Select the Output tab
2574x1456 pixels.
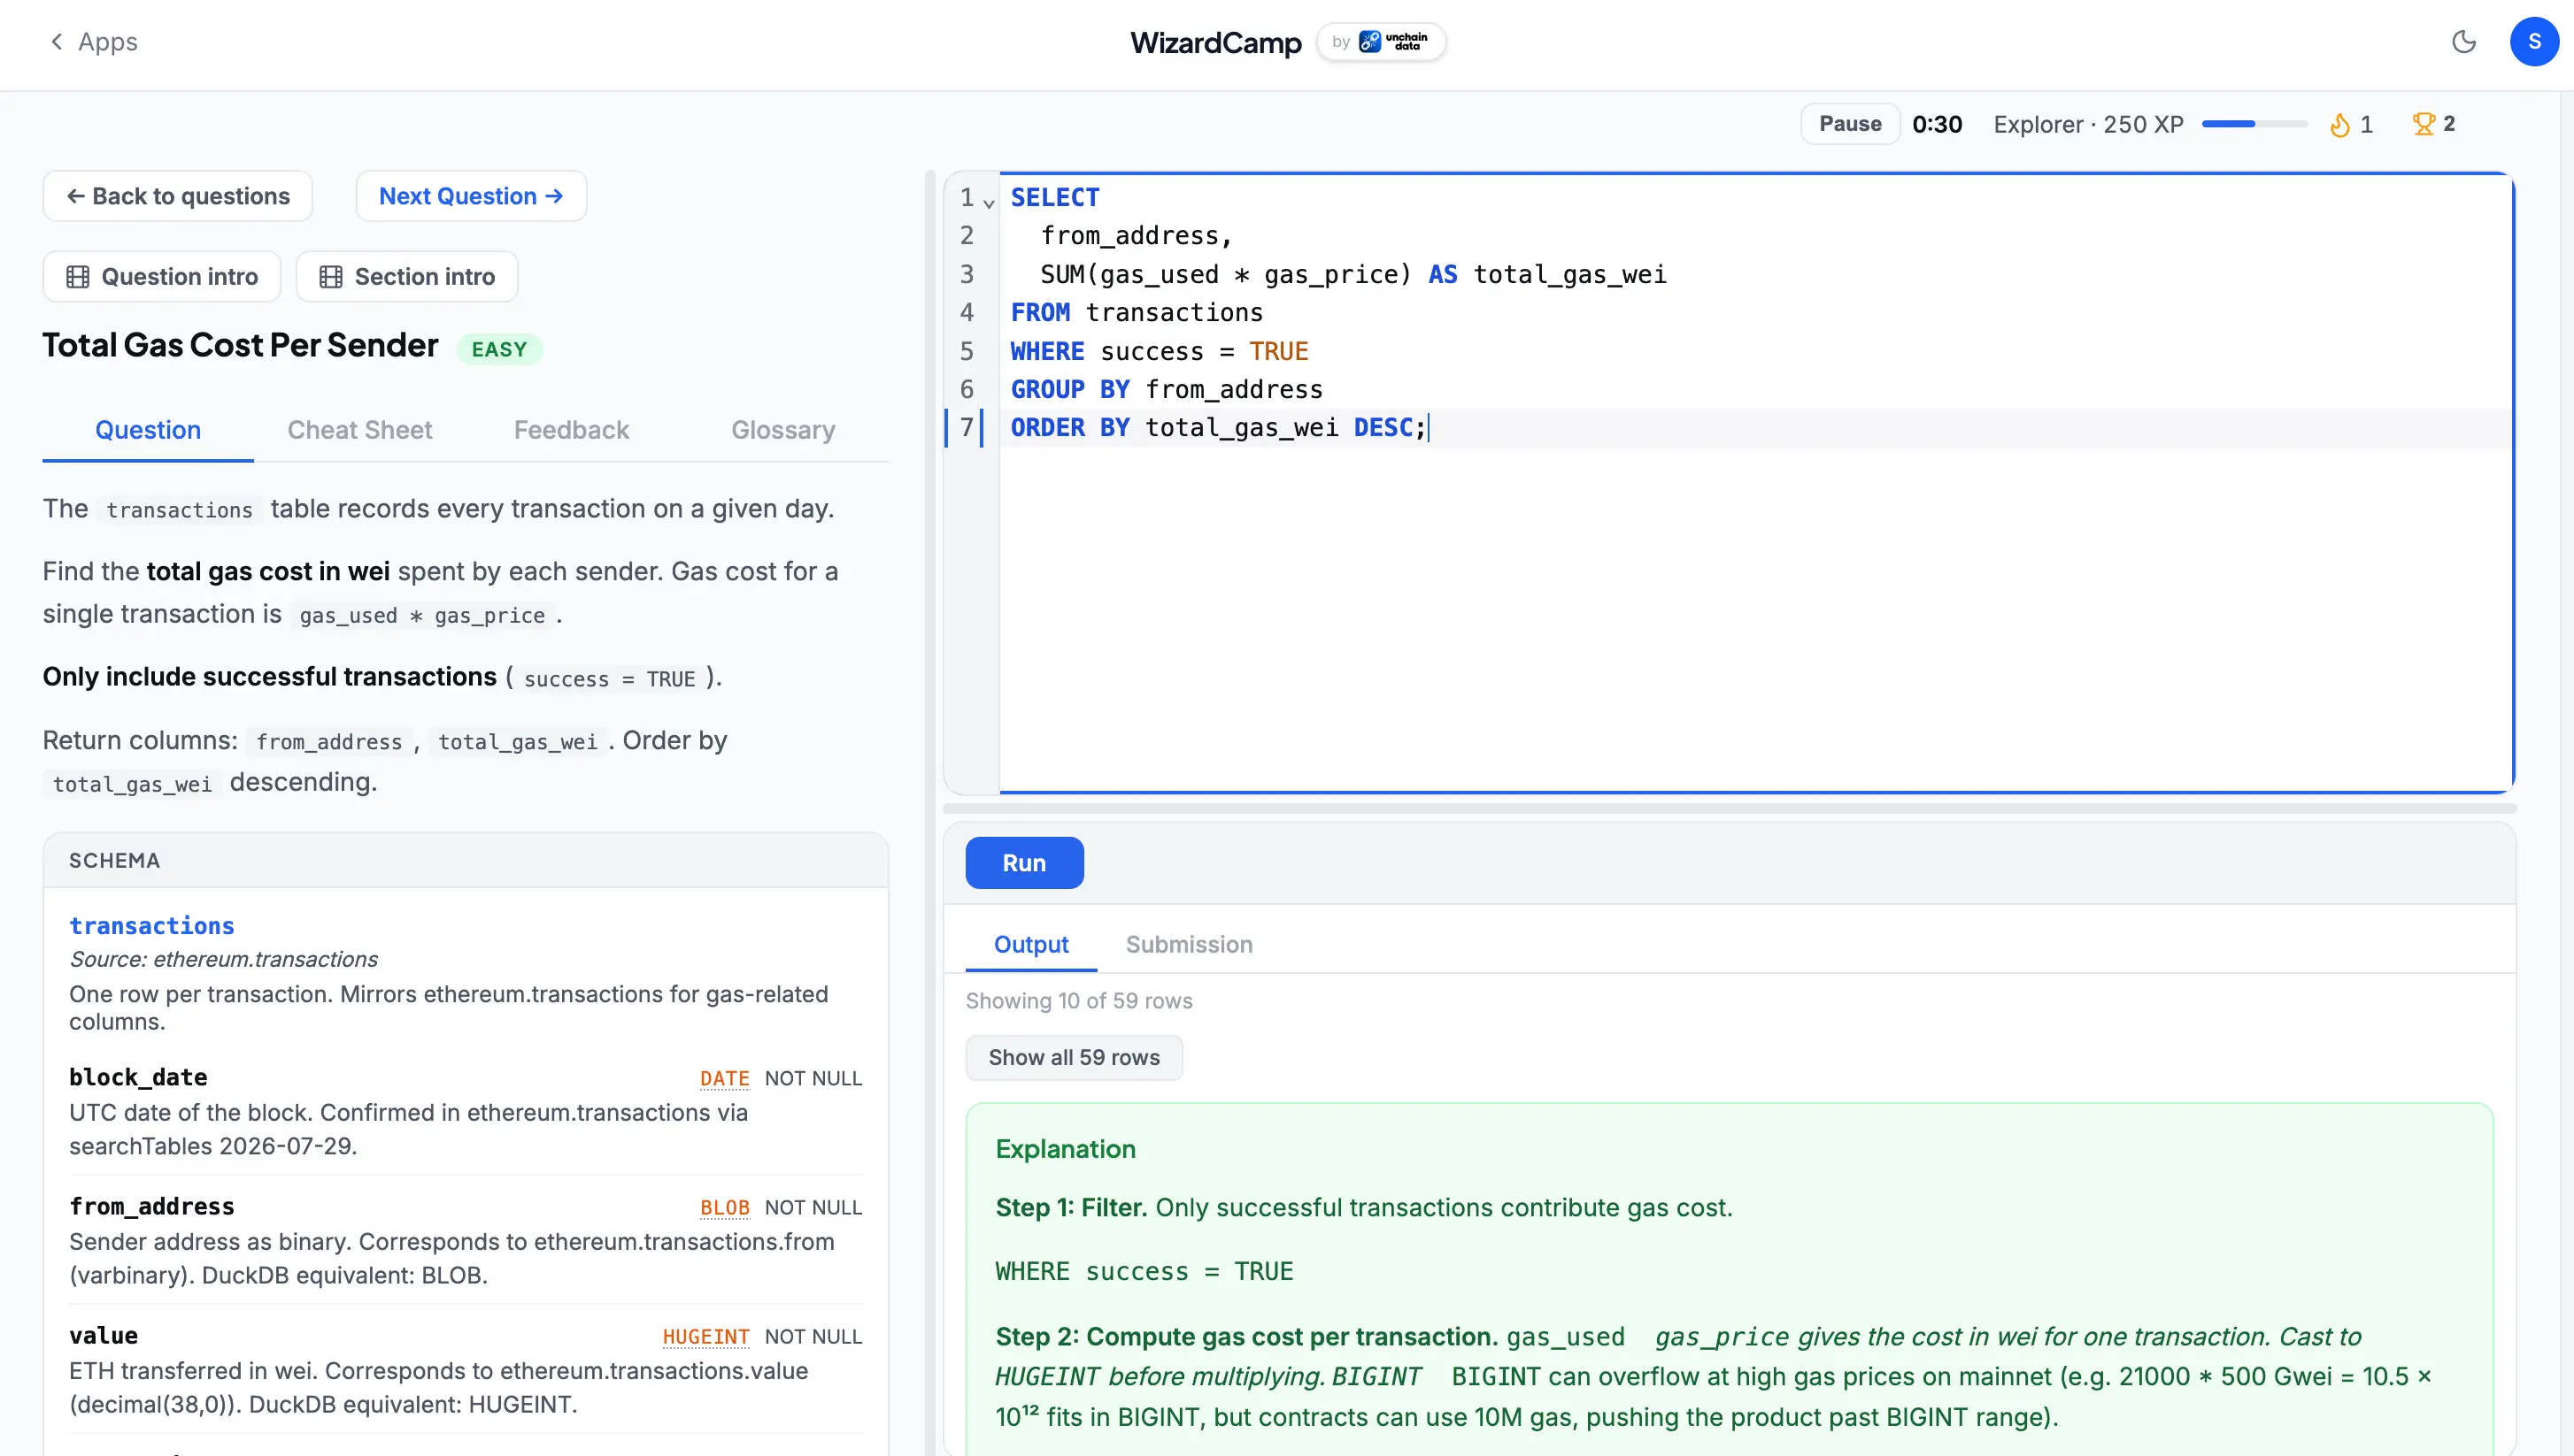(x=1030, y=945)
